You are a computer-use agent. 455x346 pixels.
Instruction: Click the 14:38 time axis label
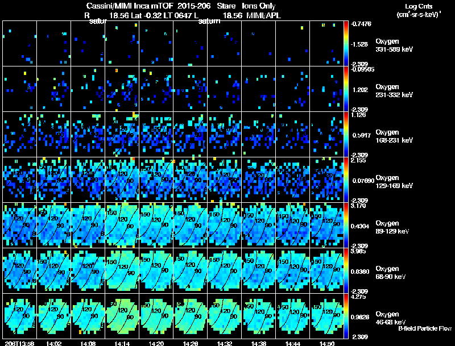coord(259,343)
